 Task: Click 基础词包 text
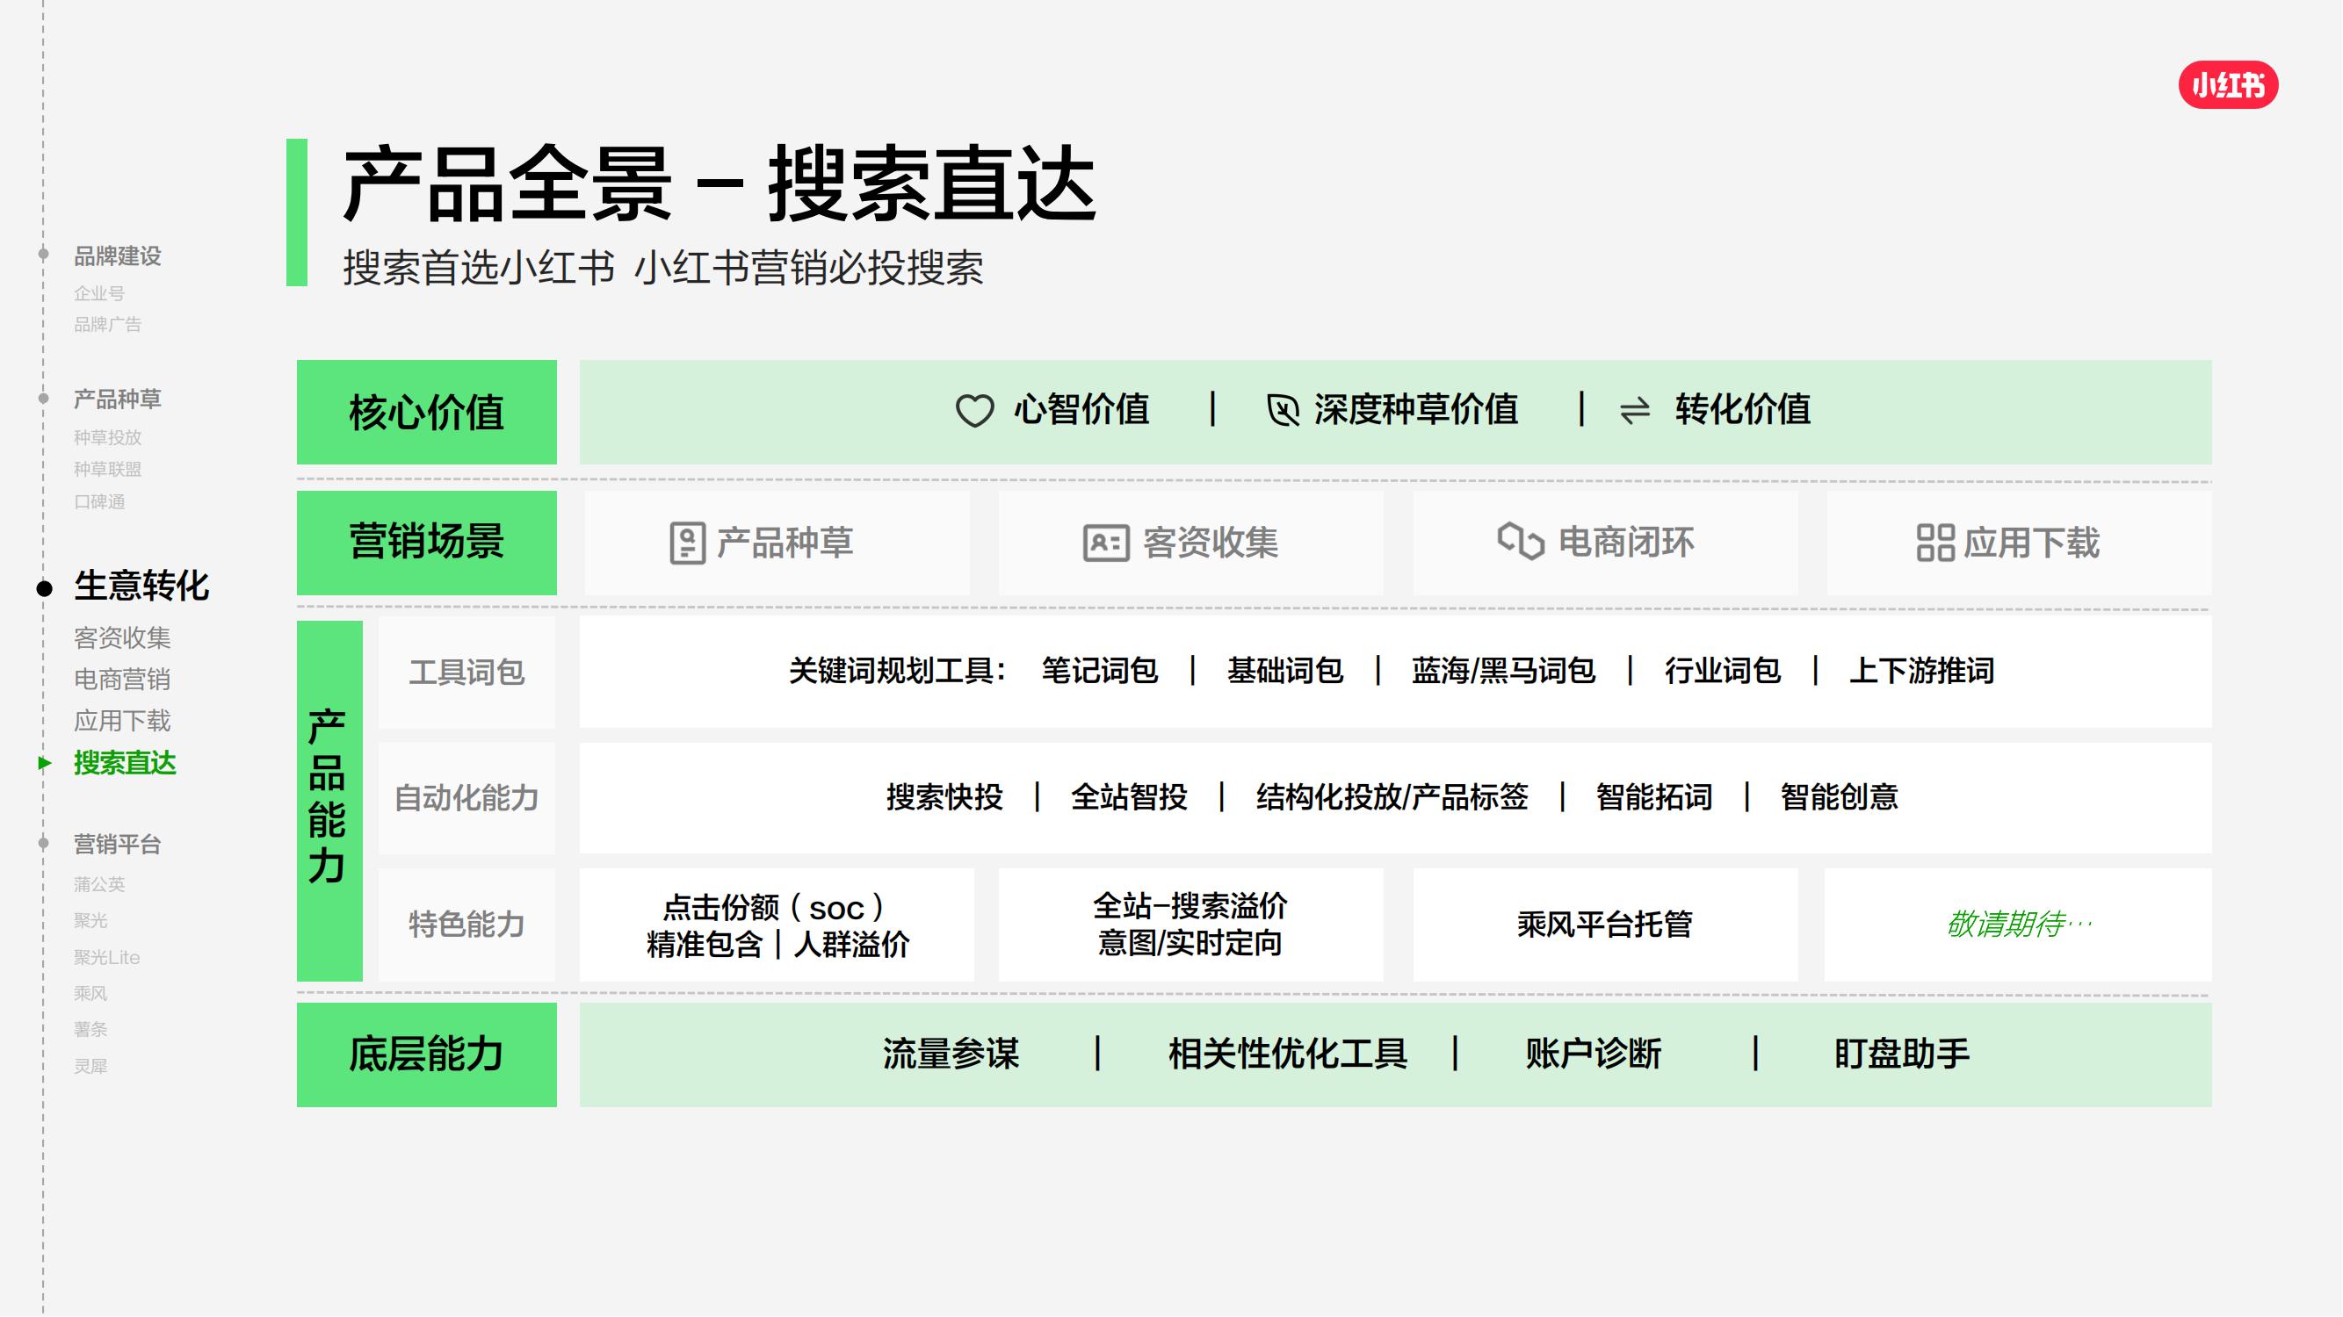click(1285, 672)
